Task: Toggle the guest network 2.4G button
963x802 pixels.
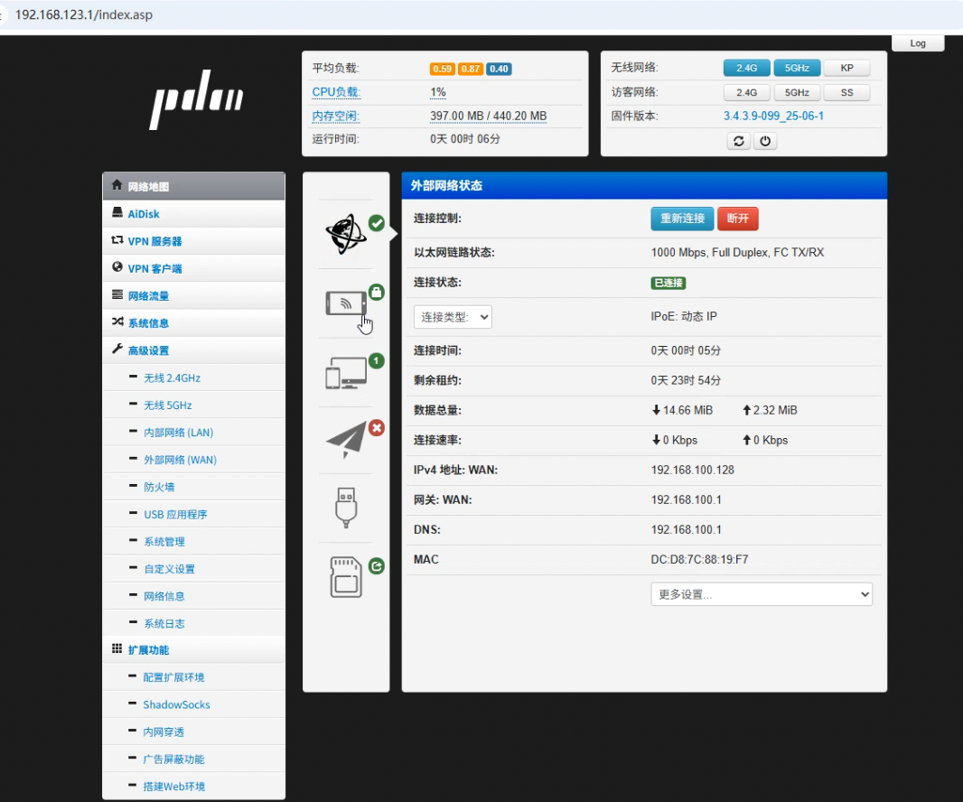Action: 746,92
